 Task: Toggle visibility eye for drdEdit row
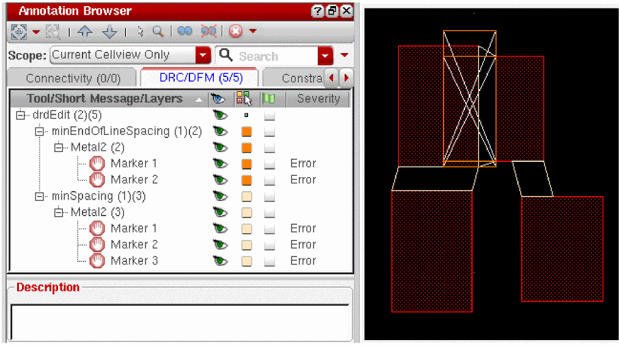[x=219, y=115]
